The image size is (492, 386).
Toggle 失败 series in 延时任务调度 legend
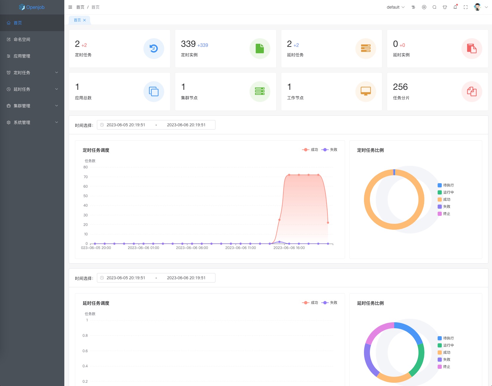329,303
